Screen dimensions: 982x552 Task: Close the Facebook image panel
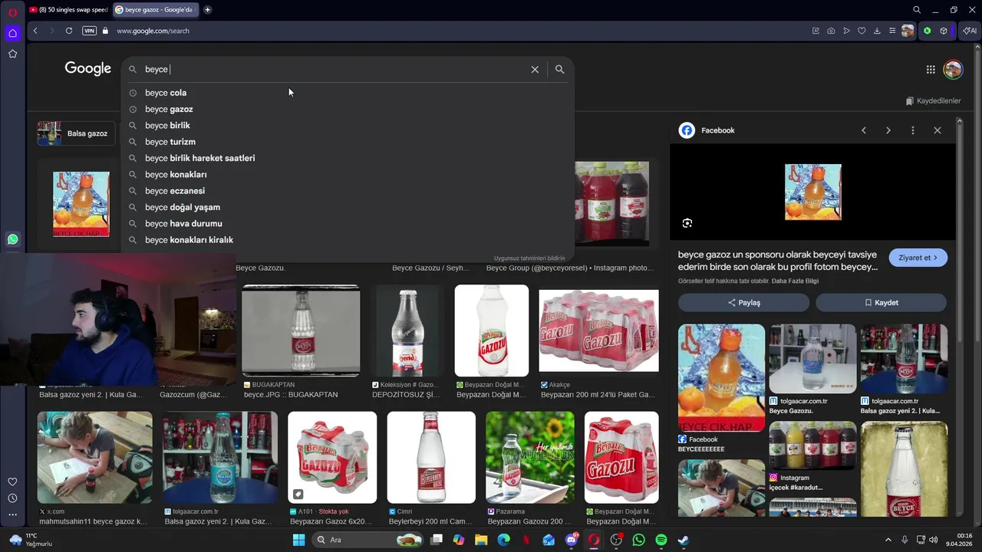(x=938, y=130)
